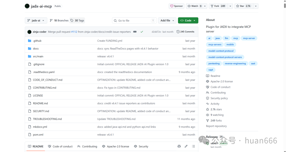Click the file icon beside .gitignore
The image size is (286, 152).
pos(30,64)
